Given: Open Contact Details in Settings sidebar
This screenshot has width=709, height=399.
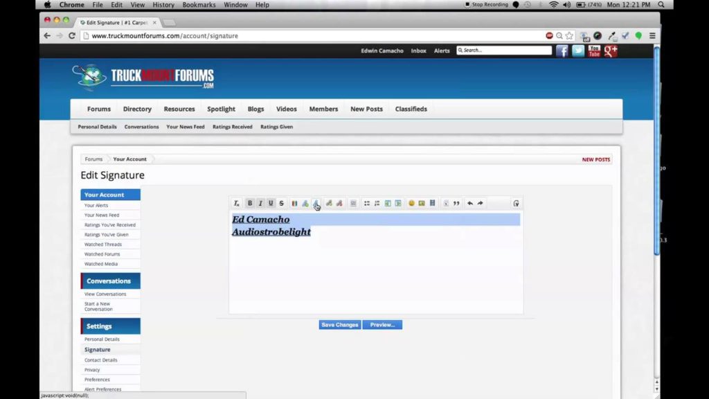Looking at the screenshot, I should click(x=100, y=360).
